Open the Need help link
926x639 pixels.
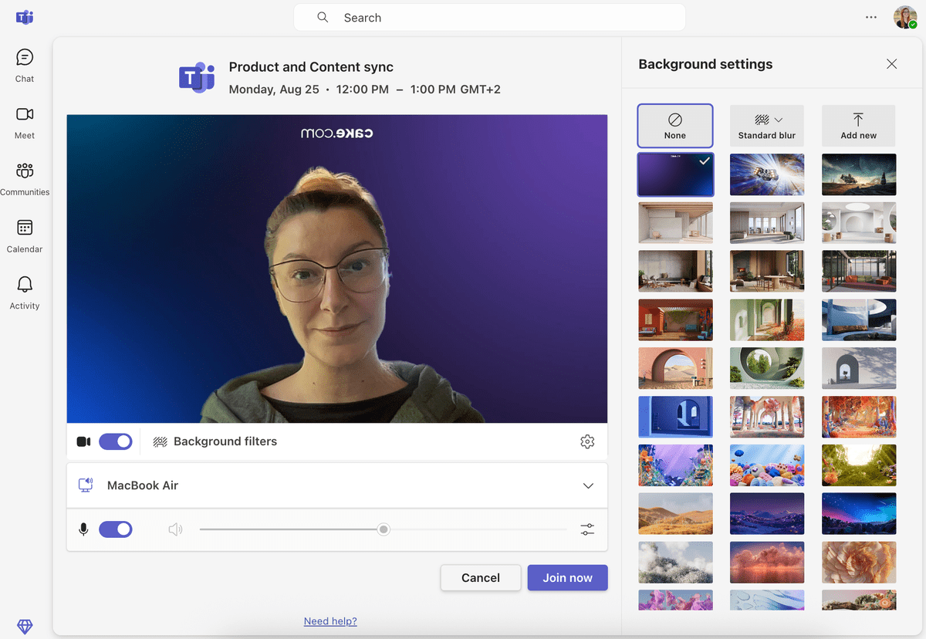click(x=330, y=620)
